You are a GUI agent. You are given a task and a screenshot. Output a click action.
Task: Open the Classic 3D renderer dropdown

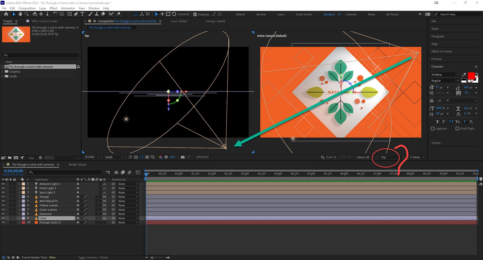click(x=366, y=157)
